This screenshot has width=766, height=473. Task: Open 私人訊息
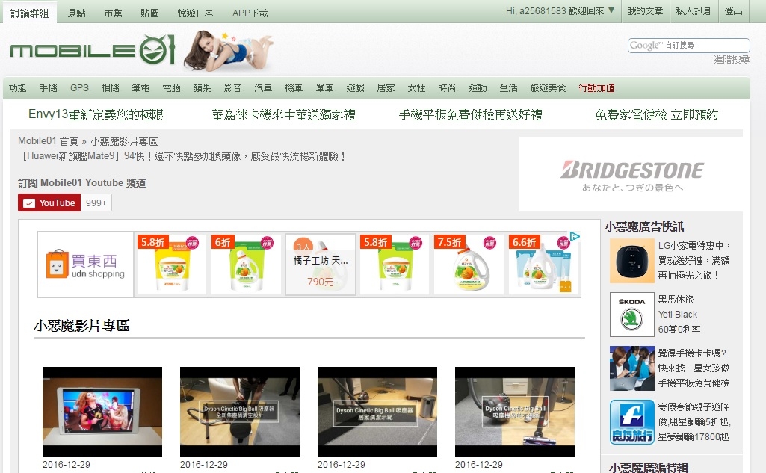[x=694, y=10]
